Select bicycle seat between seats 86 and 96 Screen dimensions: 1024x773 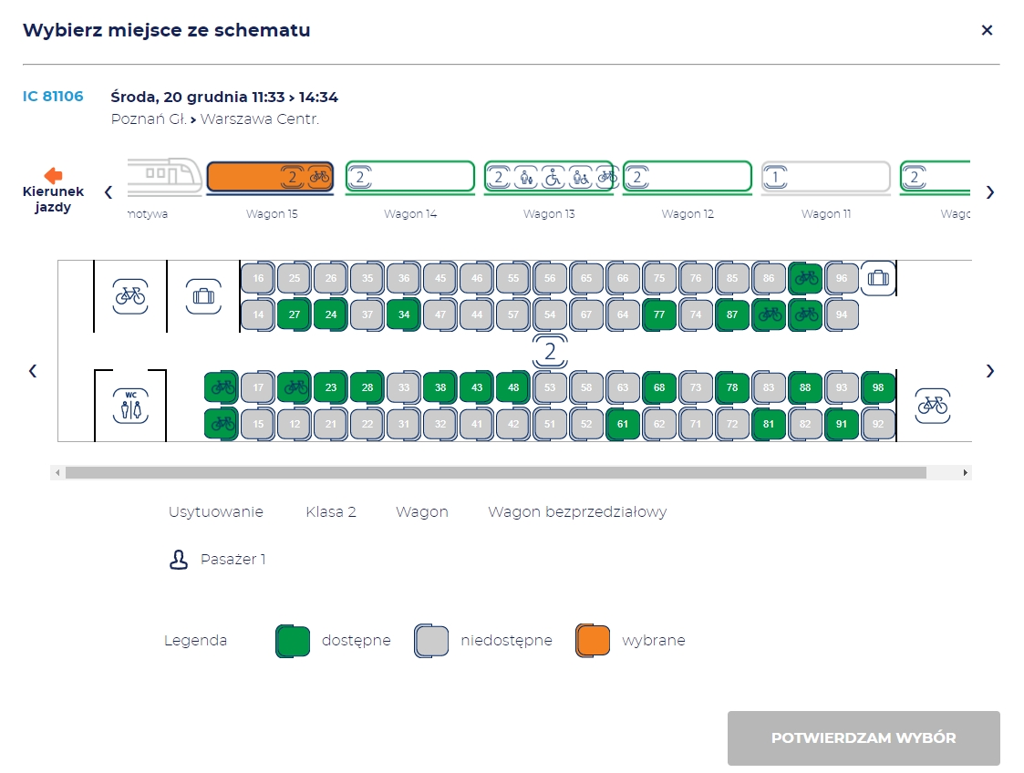[805, 278]
